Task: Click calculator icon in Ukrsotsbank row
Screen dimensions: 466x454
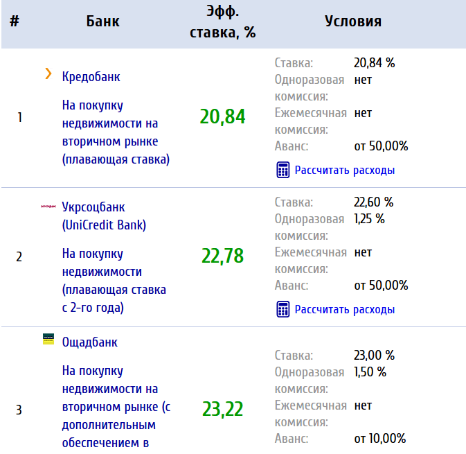Action: (x=283, y=309)
